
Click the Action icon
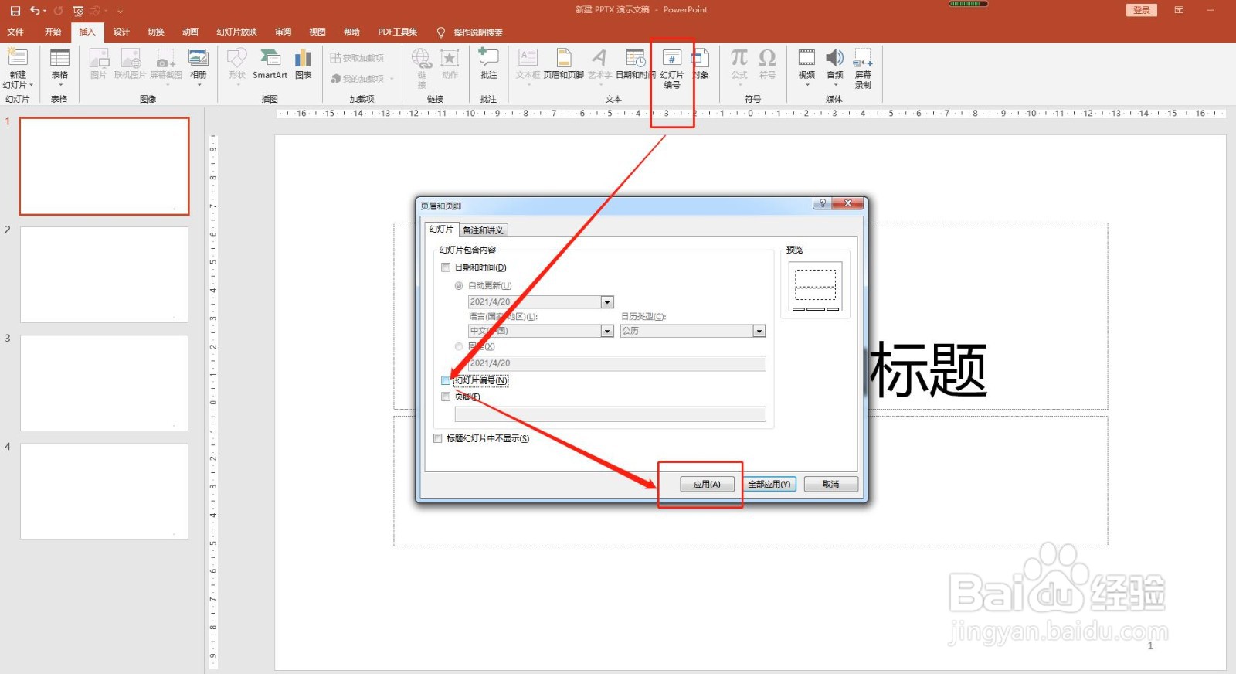(450, 59)
